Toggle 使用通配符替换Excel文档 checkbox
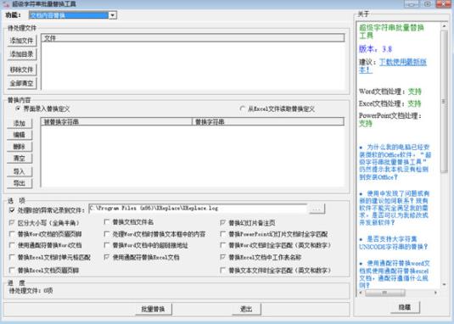The width and height of the screenshot is (454, 324). [x=107, y=257]
